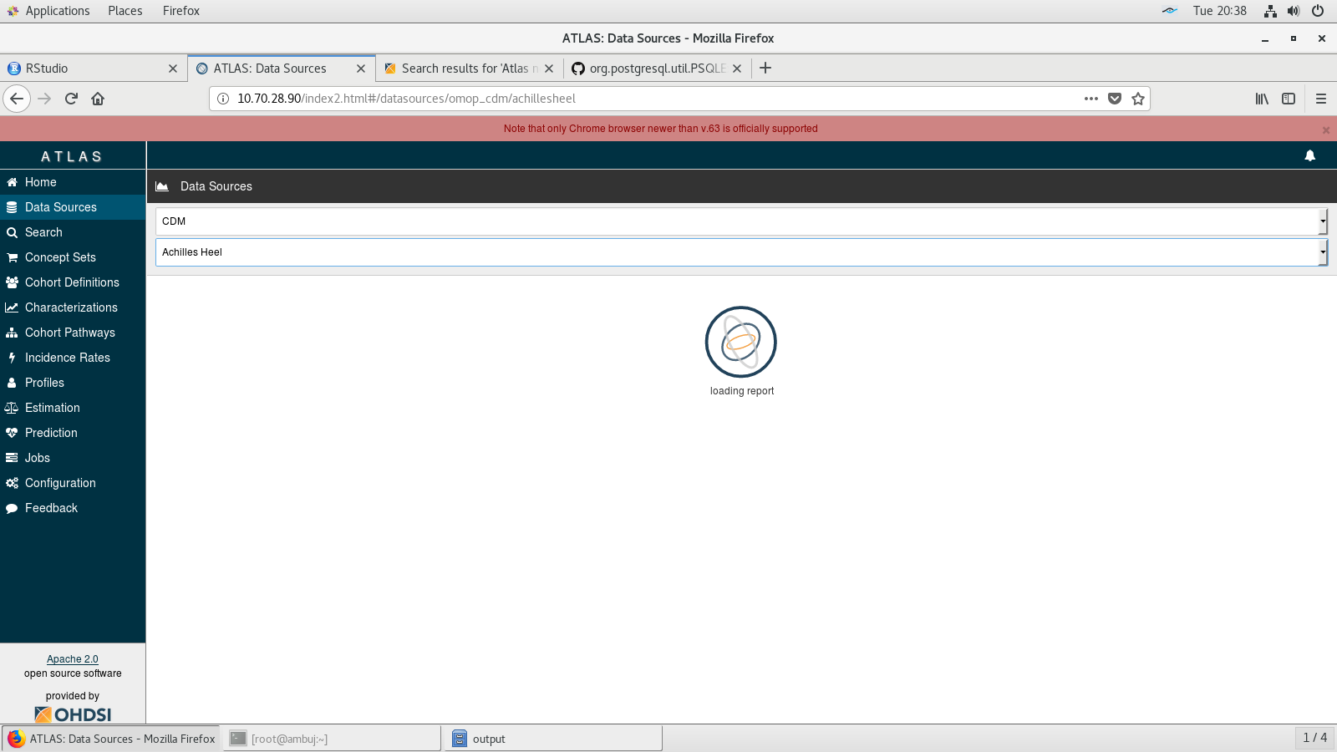Open the Estimation scales icon
The width and height of the screenshot is (1337, 752).
[12, 408]
